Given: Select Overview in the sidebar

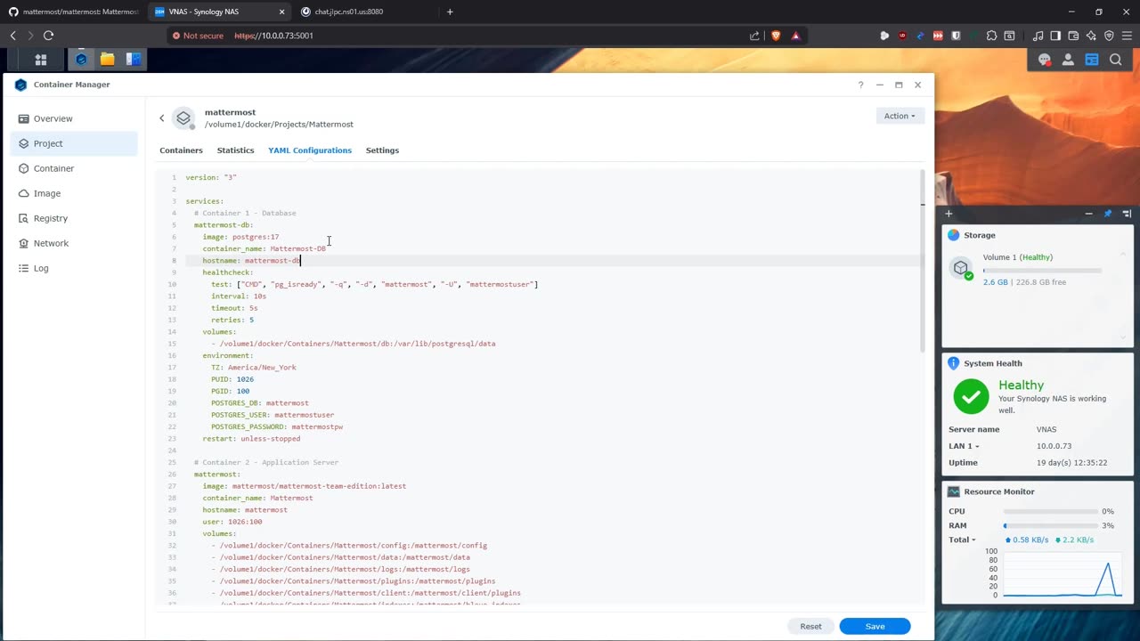Looking at the screenshot, I should coord(74,118).
